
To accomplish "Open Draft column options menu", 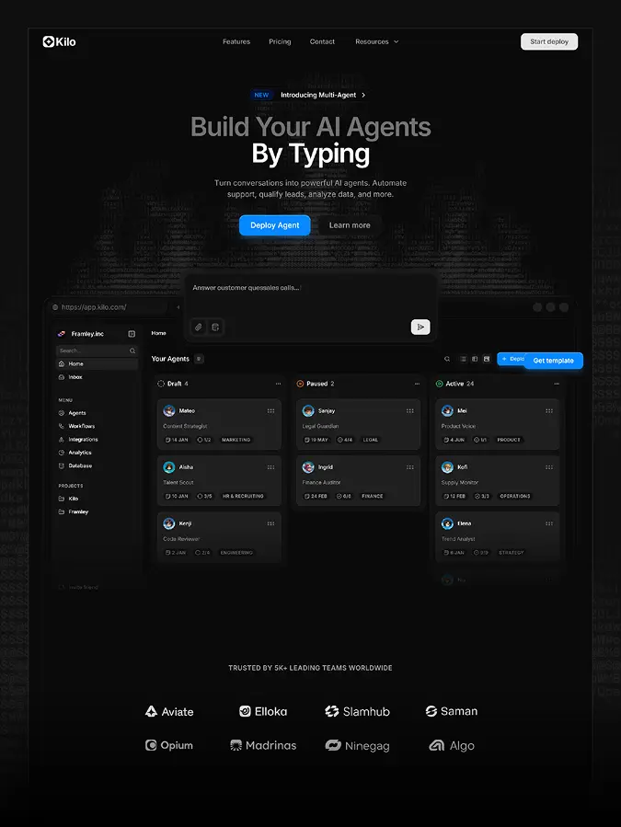I will pos(278,384).
